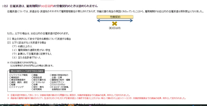
Task: Click '○デモンストレーション' in the box
Action: click(38, 82)
